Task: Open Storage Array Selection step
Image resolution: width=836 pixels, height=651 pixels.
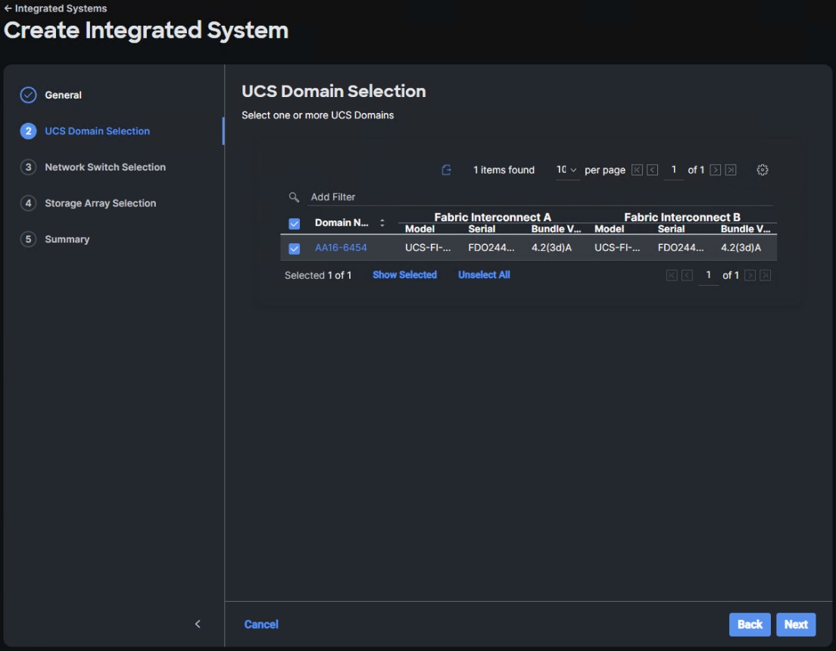Action: [100, 203]
